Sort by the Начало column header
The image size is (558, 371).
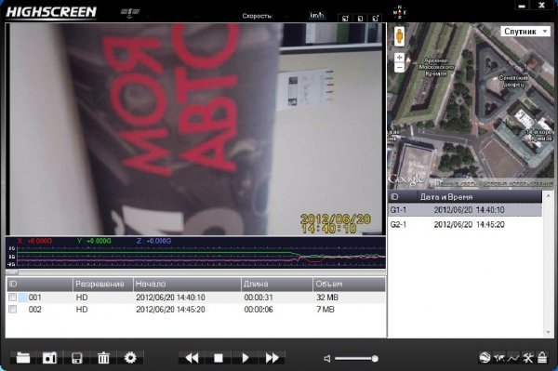(187, 285)
